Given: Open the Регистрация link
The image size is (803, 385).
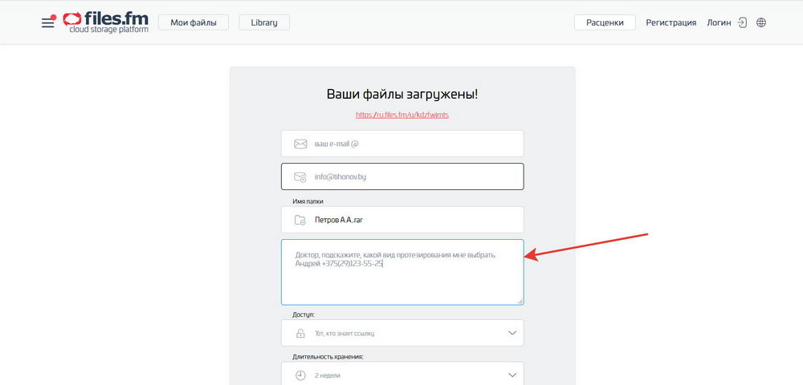Looking at the screenshot, I should click(671, 22).
